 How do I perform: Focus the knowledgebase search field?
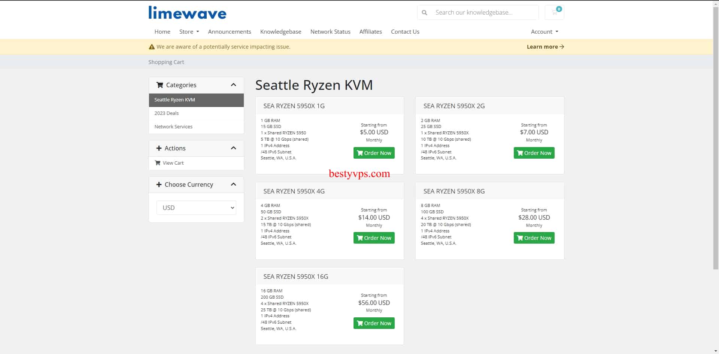tap(485, 12)
